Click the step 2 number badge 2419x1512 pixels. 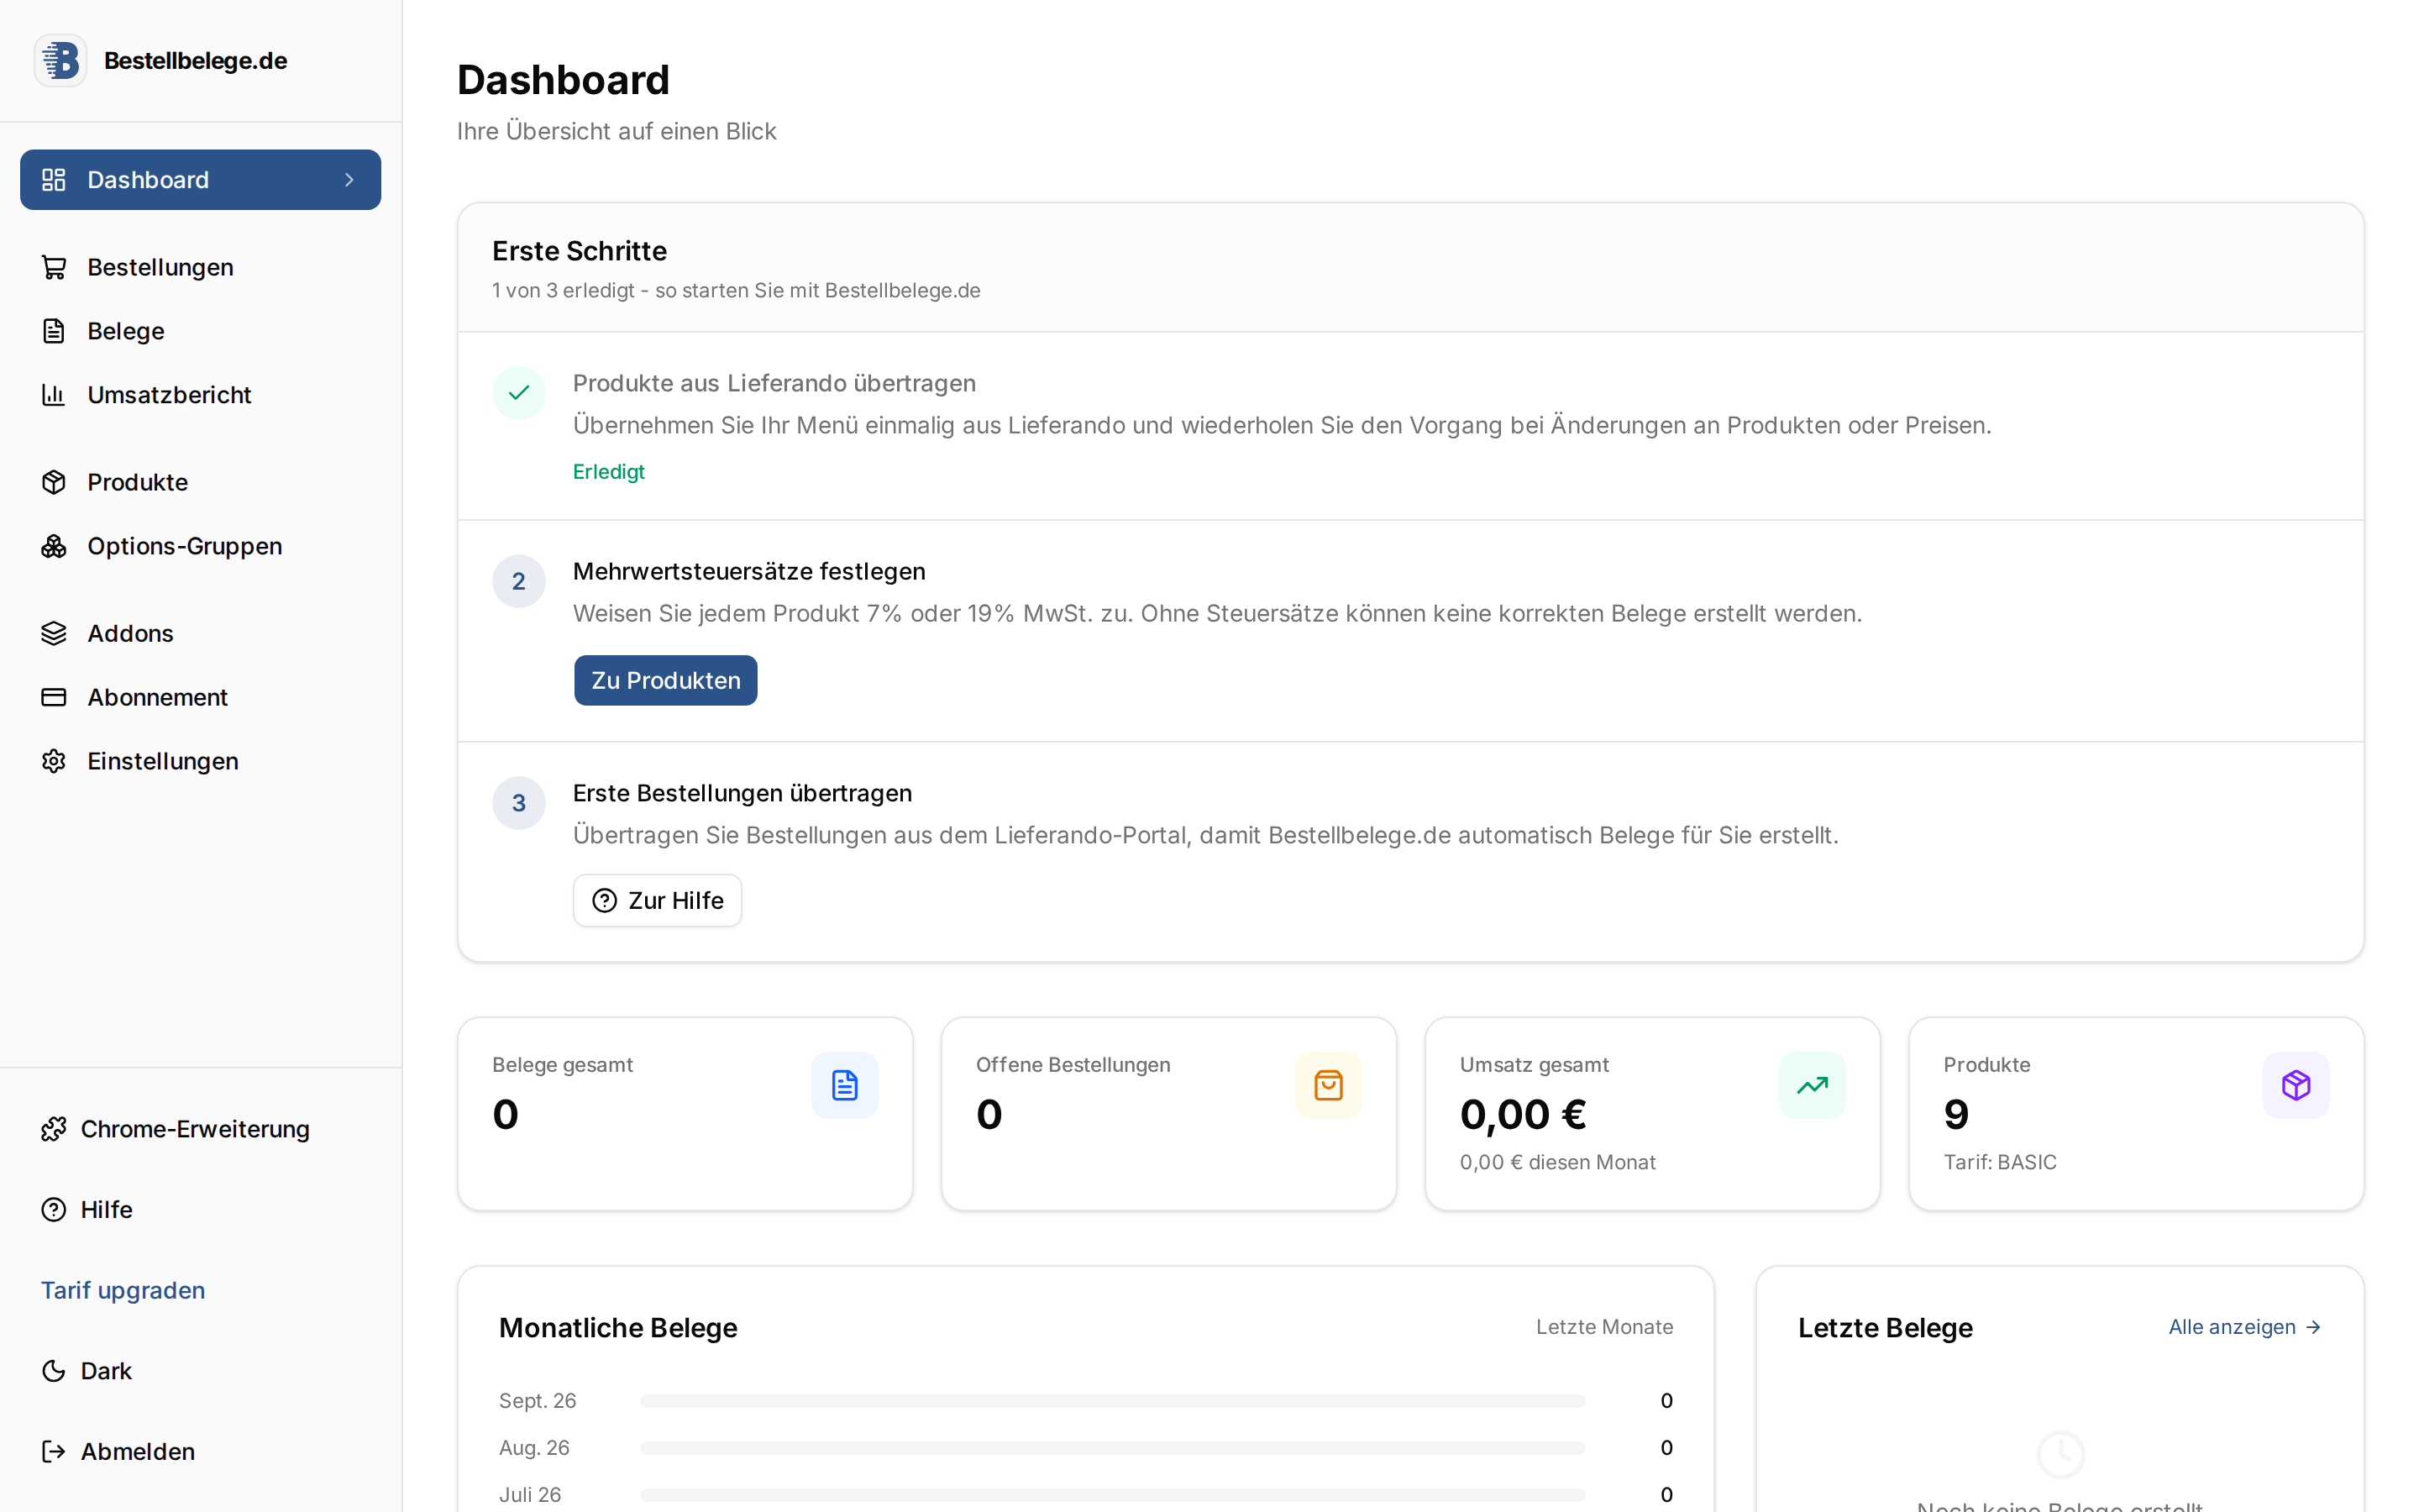[x=519, y=581]
